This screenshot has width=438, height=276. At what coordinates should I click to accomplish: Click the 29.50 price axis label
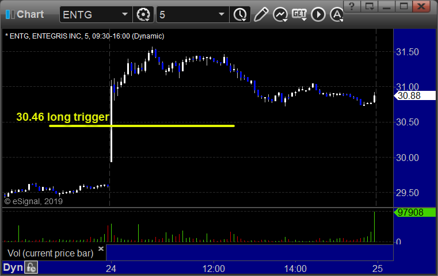point(407,193)
